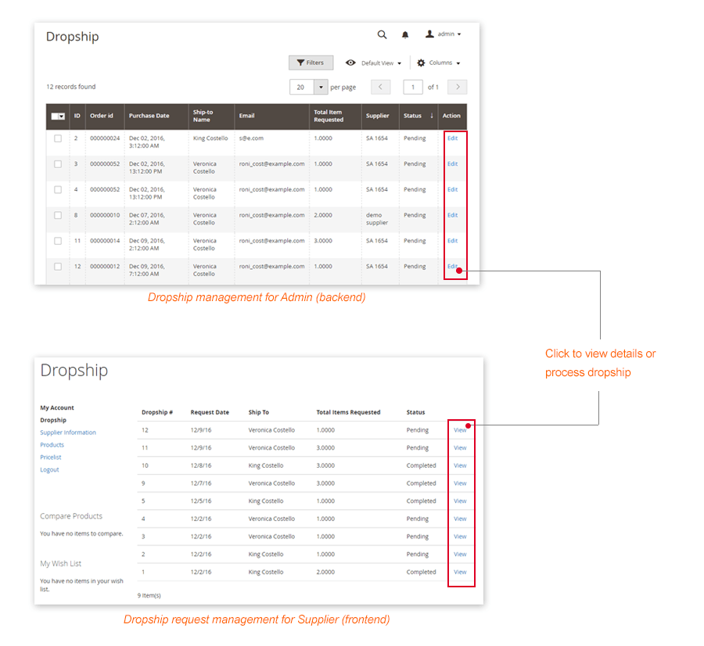Open the admin search magnifier
Image resolution: width=704 pixels, height=646 pixels.
pyautogui.click(x=382, y=34)
